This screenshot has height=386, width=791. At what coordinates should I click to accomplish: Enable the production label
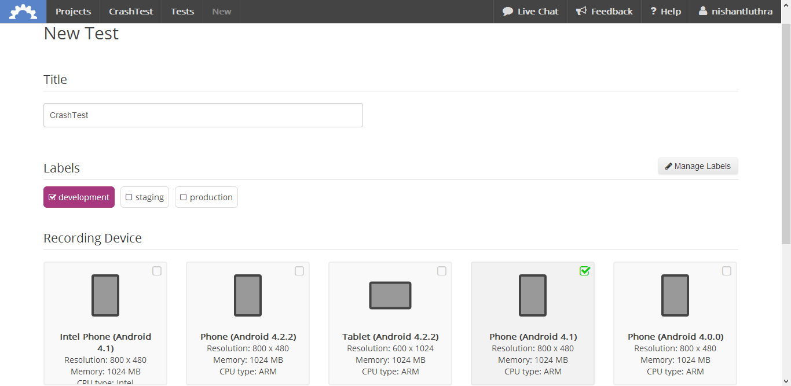click(x=206, y=197)
